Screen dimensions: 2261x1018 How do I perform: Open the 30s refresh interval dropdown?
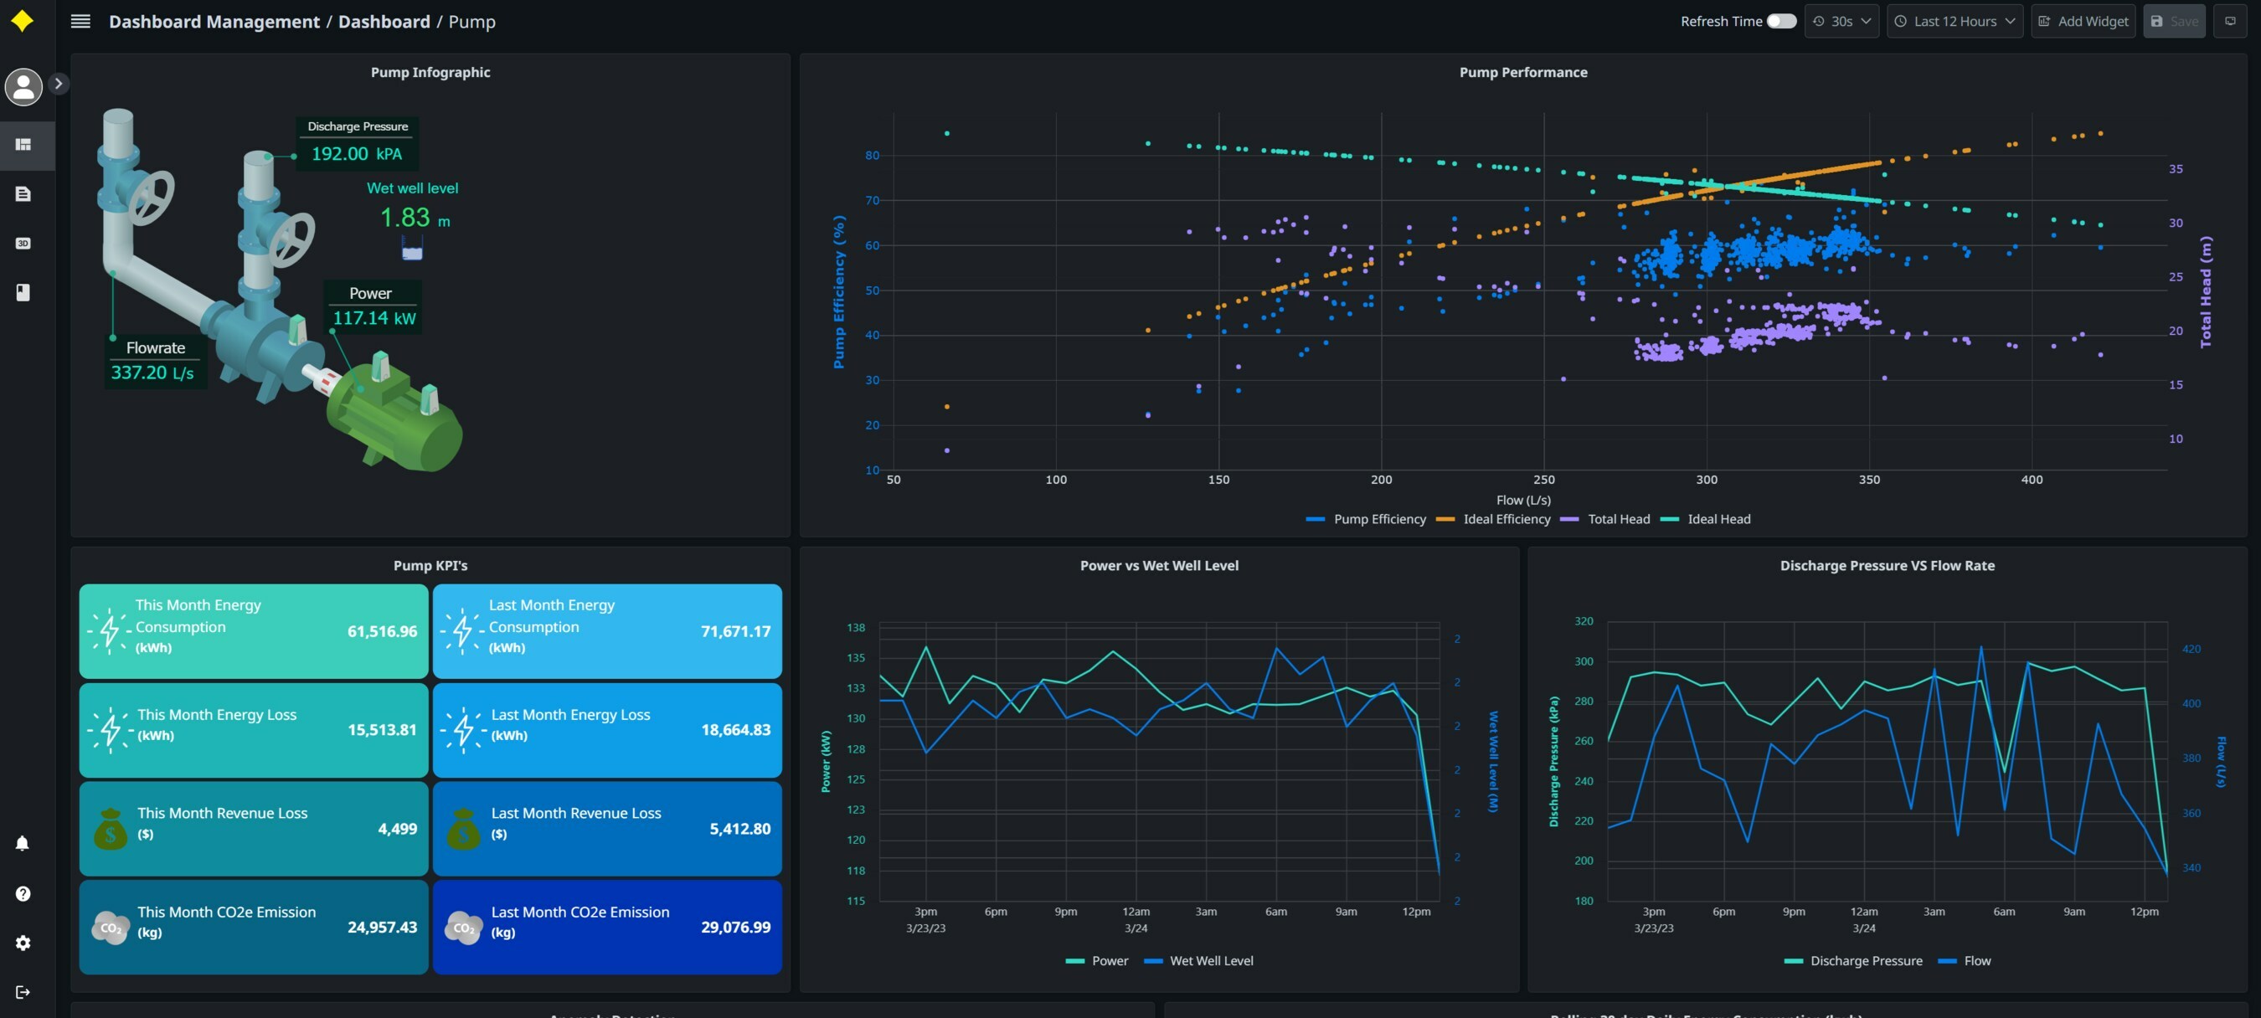coord(1841,21)
